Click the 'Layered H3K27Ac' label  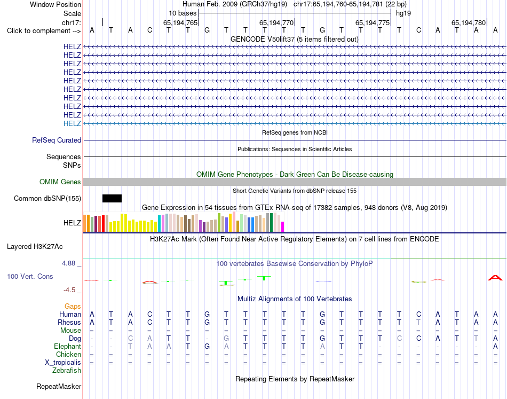point(35,247)
